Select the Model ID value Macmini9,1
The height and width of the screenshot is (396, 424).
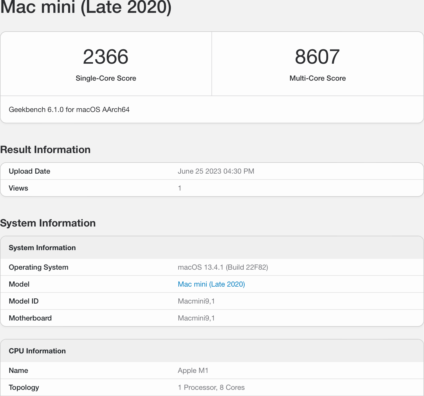click(x=196, y=301)
